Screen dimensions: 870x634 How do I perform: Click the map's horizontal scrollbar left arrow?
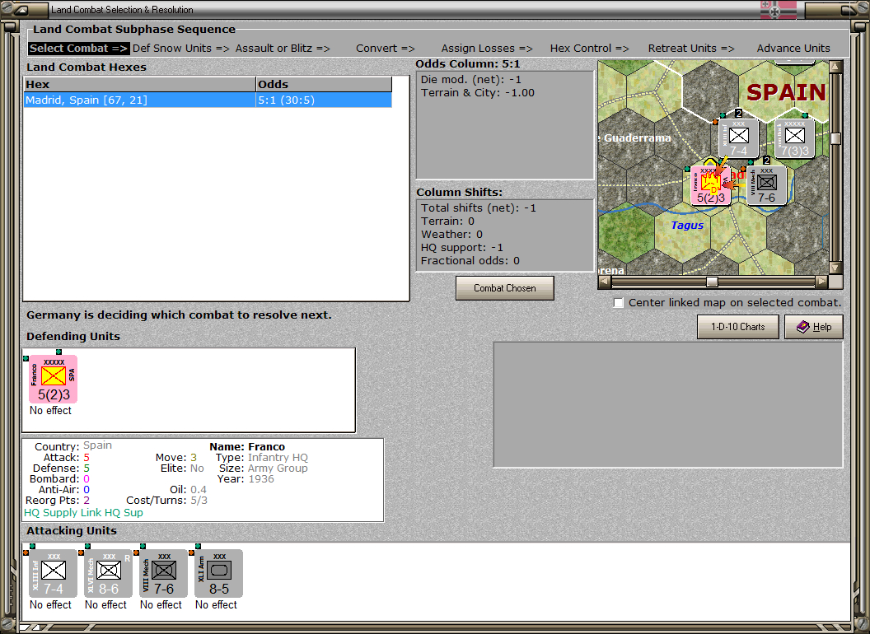point(605,282)
